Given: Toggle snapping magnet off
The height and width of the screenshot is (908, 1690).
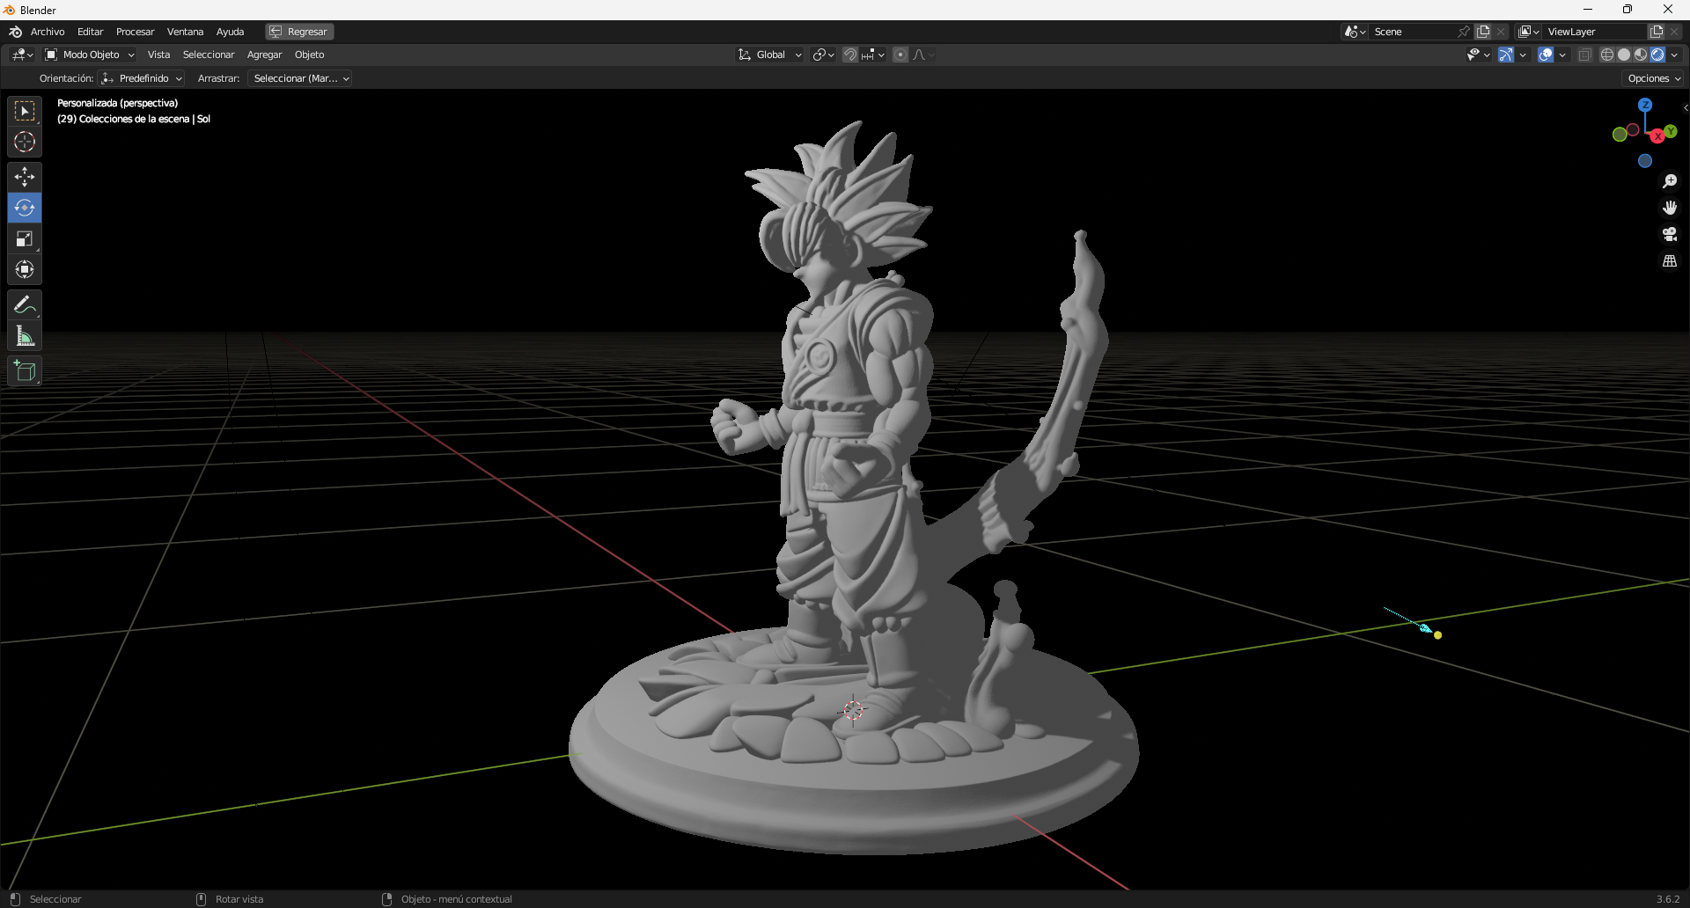Looking at the screenshot, I should [x=849, y=54].
